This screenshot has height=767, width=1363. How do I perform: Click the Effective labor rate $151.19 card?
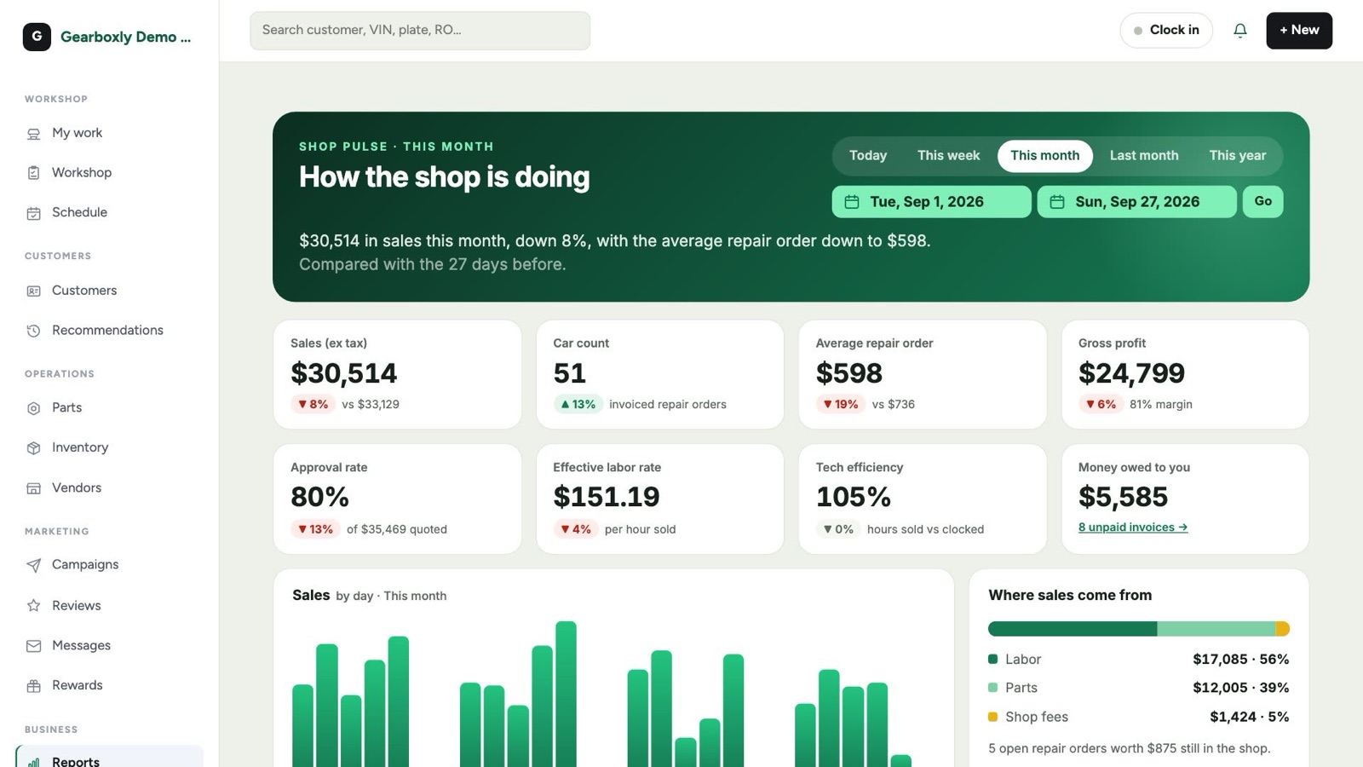pyautogui.click(x=659, y=499)
